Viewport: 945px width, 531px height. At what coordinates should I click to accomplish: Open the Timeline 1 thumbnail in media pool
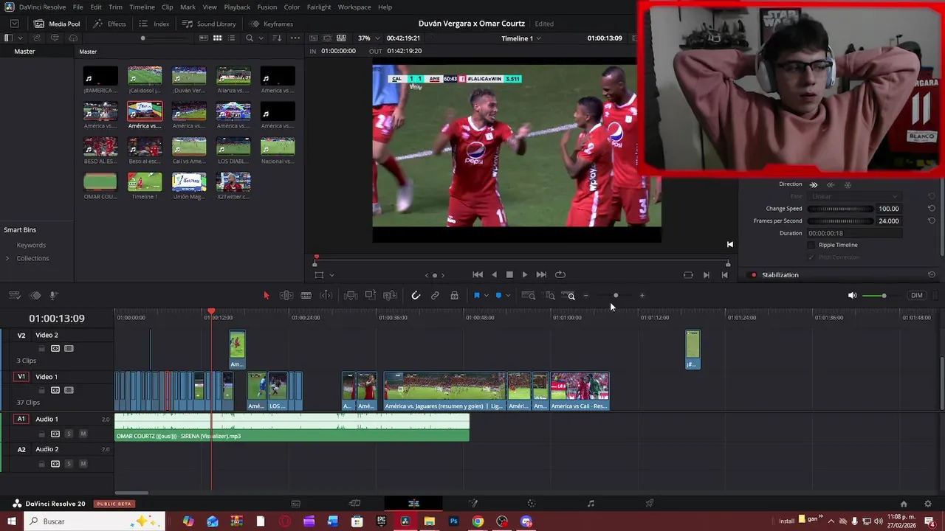tap(145, 182)
